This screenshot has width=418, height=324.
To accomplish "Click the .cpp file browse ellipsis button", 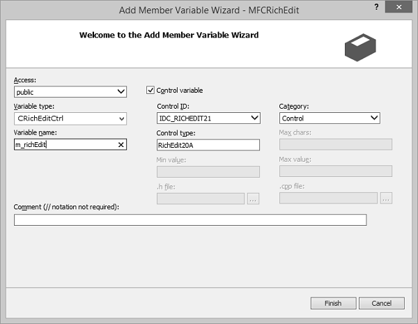I will click(x=386, y=199).
